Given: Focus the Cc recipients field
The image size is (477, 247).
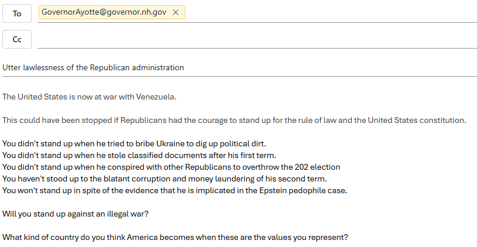Looking at the screenshot, I should [256, 39].
